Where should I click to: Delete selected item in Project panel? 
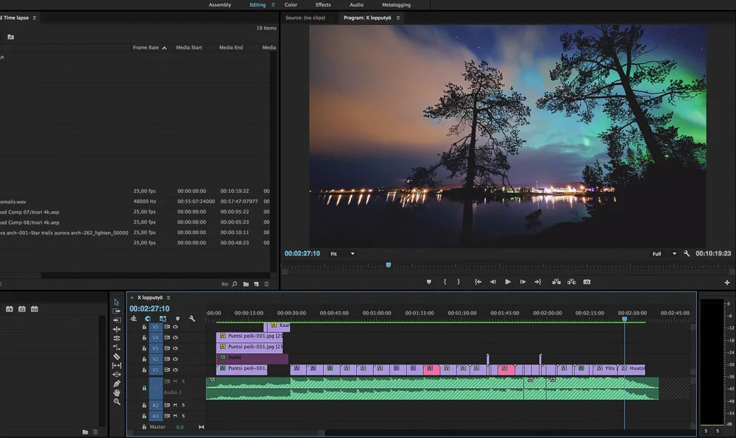266,284
